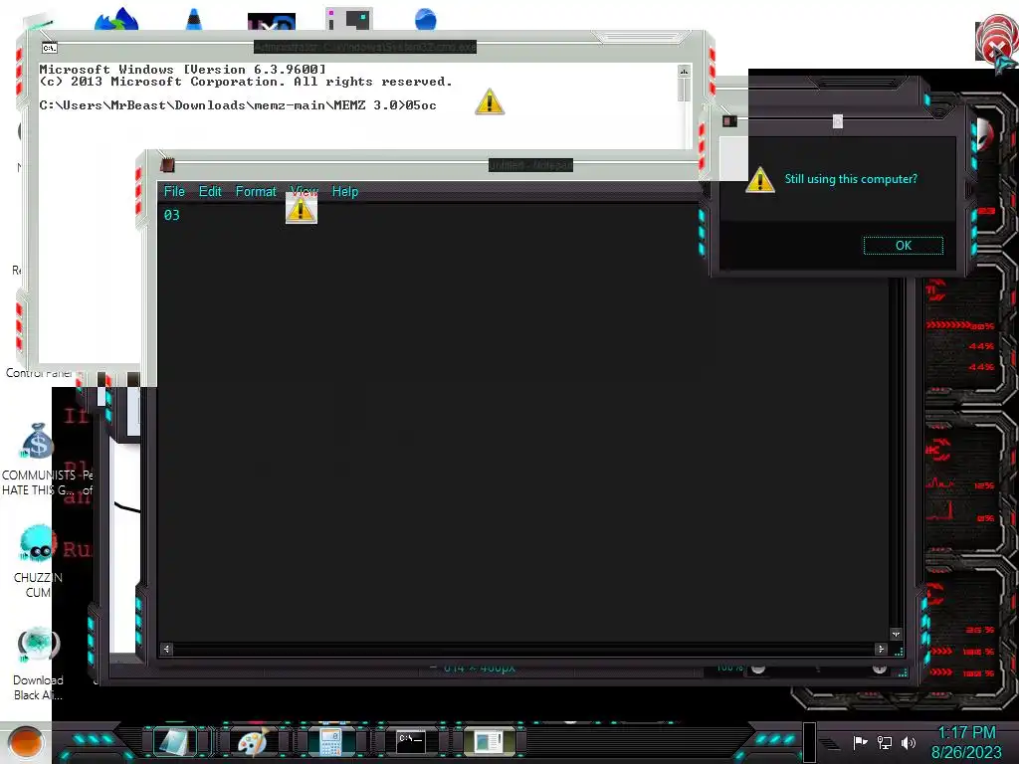Open Notepad from the taskbar
Screen dimensions: 1019x764
tap(174, 742)
